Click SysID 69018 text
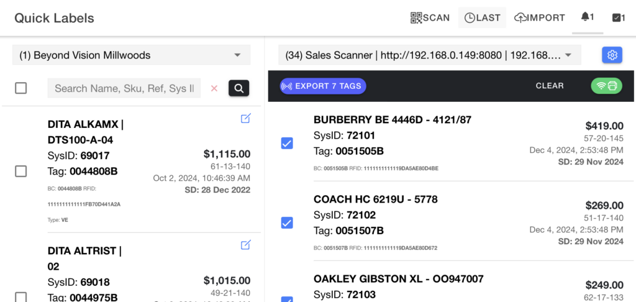This screenshot has height=302, width=636. point(79,283)
